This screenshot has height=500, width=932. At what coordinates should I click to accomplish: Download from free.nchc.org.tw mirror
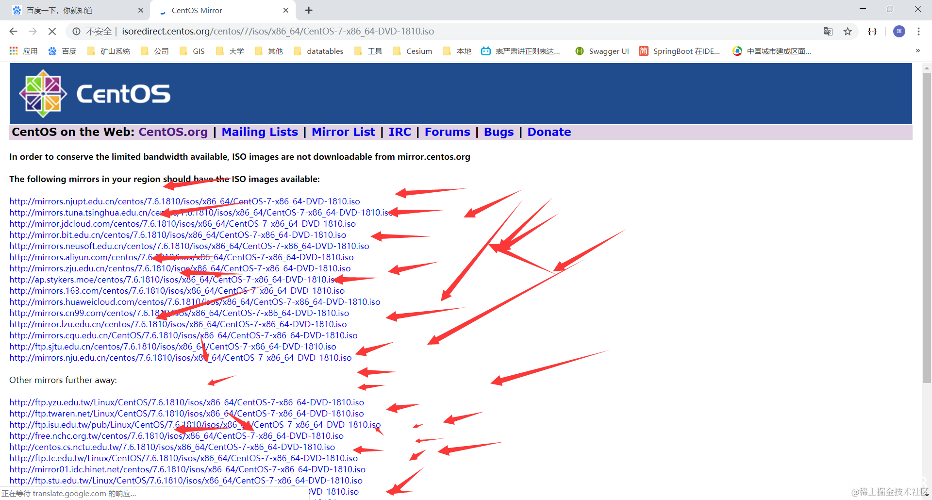pos(177,436)
